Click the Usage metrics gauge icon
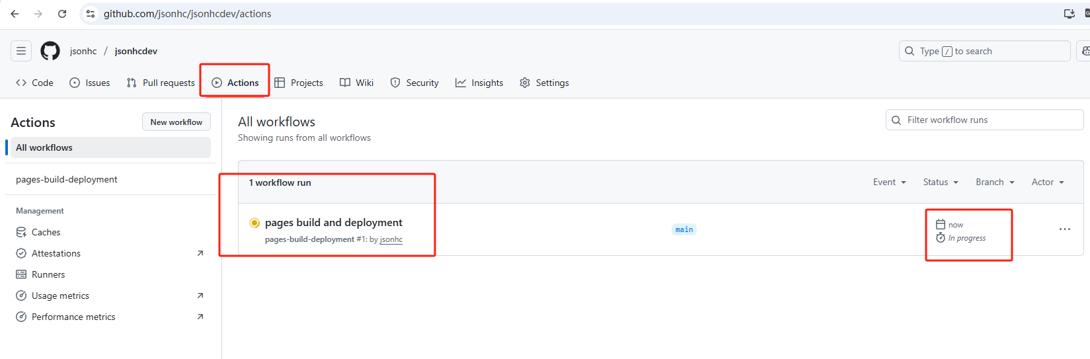Screen dimensions: 1090x359 coord(21,296)
